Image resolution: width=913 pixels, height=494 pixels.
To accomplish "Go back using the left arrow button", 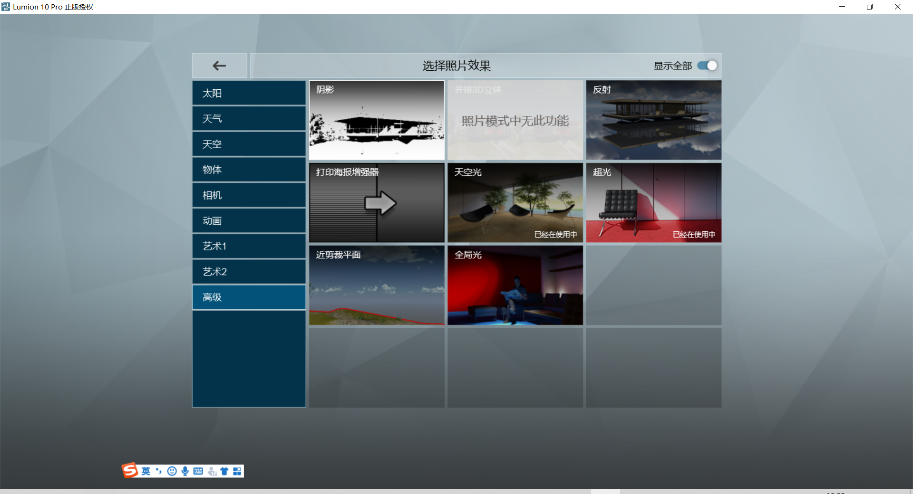I will pos(219,66).
